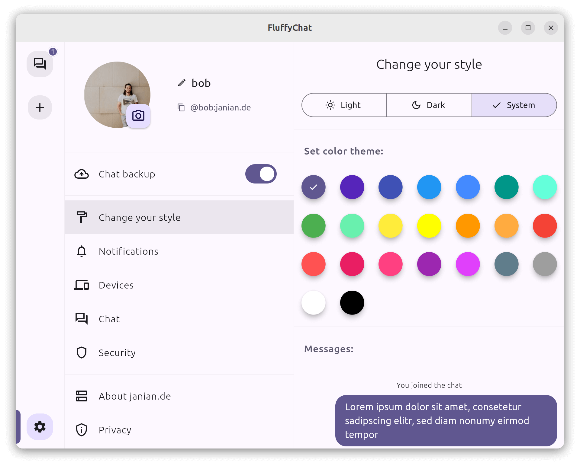Select the pencil icon to edit username bob

(181, 83)
